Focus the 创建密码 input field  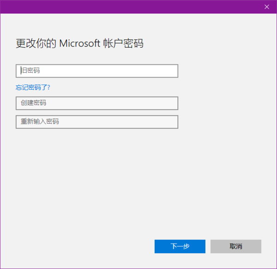97,103
